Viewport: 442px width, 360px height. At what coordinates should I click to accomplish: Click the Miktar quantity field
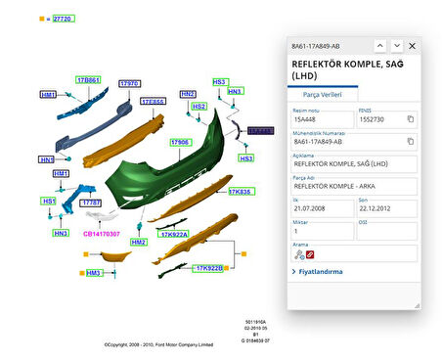pyautogui.click(x=322, y=231)
